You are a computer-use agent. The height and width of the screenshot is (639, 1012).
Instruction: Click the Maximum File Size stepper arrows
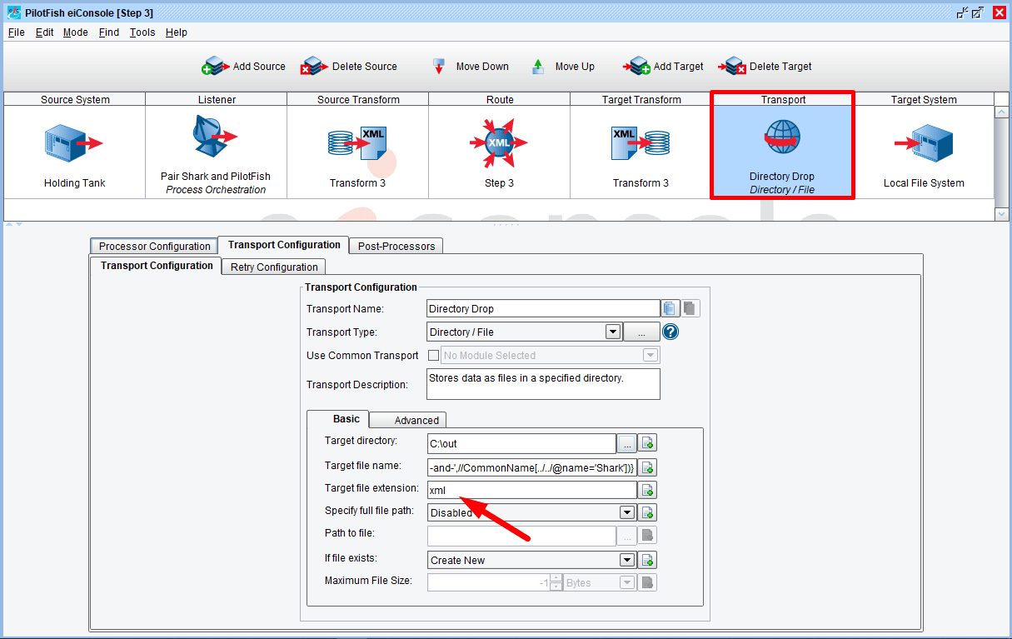tap(556, 583)
